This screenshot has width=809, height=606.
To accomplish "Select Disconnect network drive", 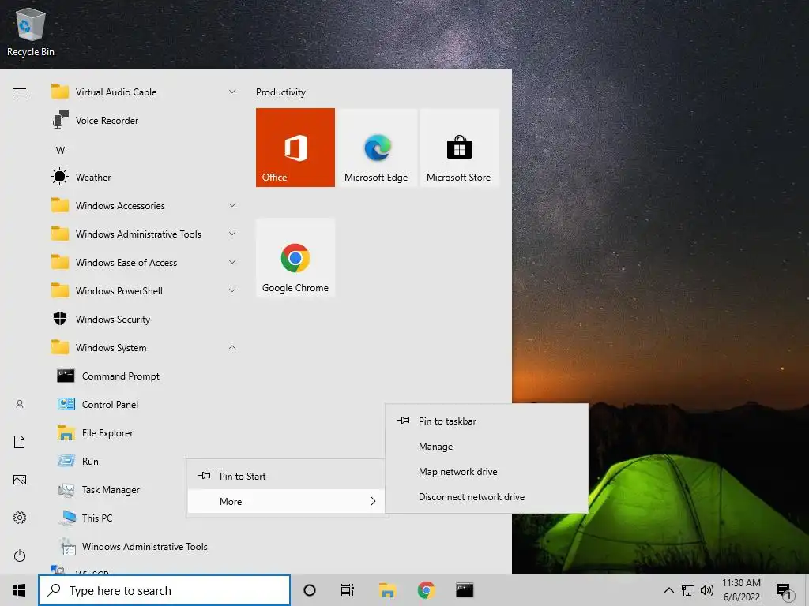I will pos(487,497).
